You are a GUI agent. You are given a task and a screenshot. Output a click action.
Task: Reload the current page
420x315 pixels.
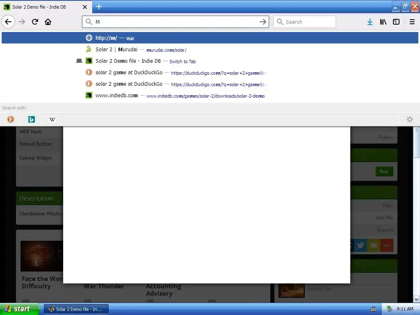click(35, 22)
